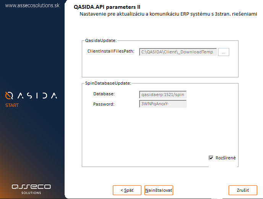Image resolution: width=263 pixels, height=199 pixels.
Task: Click the www.assecosolutions.sk text
Action: pos(32,5)
